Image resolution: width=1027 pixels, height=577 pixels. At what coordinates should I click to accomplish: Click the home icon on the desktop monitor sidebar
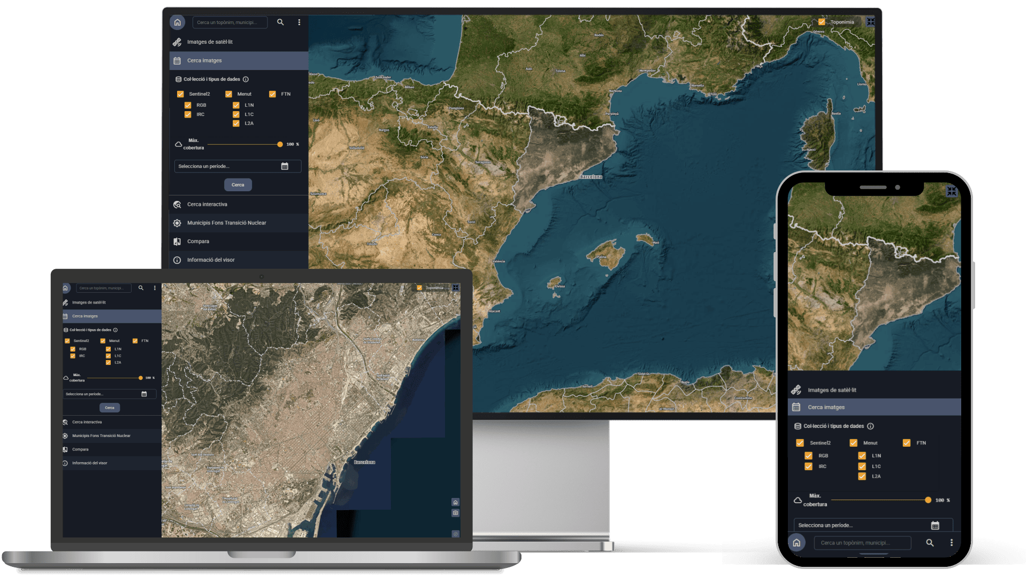coord(178,22)
